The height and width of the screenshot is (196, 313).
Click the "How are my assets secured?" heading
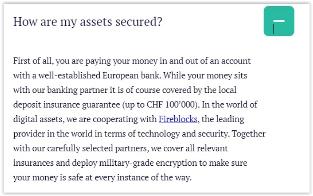(88, 22)
